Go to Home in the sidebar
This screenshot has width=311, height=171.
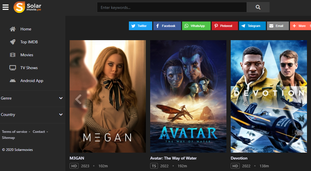(26, 29)
